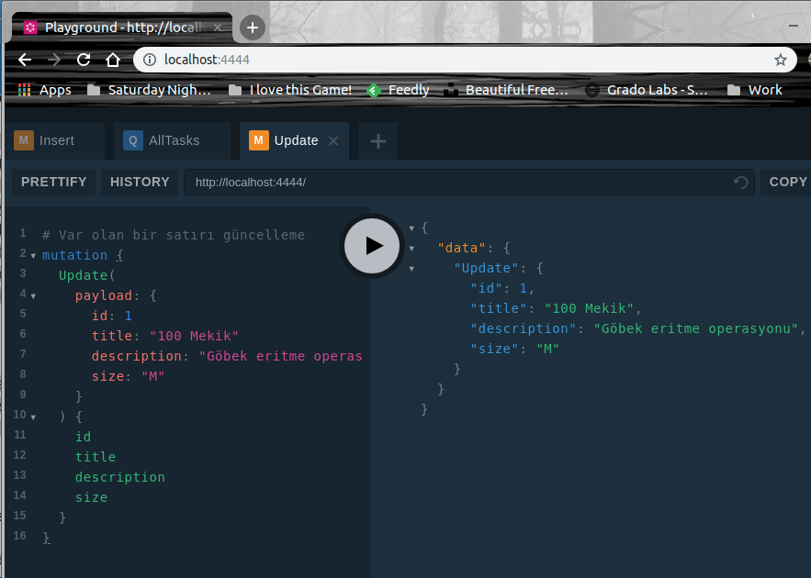Go to the browser home page icon

113,60
